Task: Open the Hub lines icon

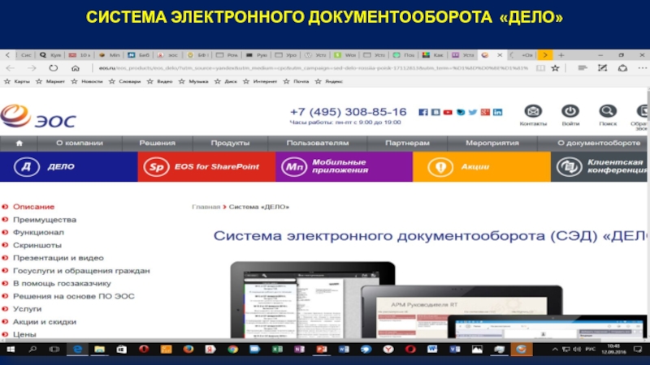Action: click(x=583, y=68)
